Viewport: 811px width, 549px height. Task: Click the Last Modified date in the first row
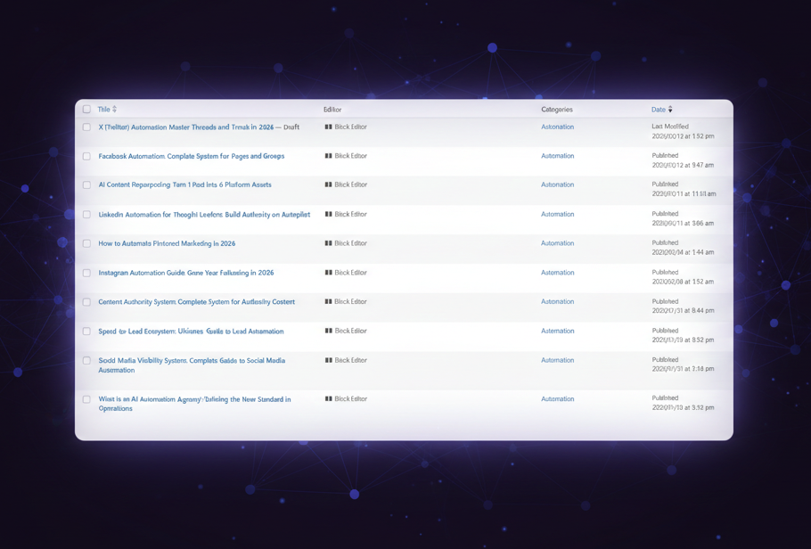[683, 131]
